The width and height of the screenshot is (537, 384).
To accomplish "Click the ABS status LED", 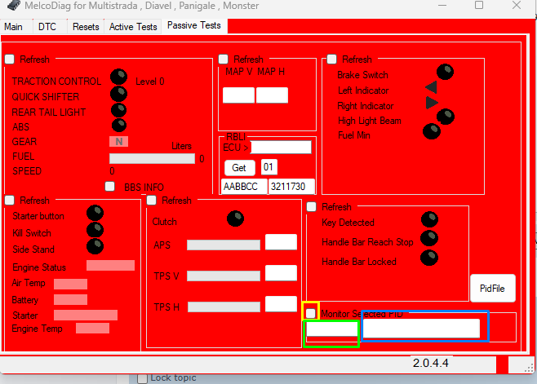I will click(119, 126).
